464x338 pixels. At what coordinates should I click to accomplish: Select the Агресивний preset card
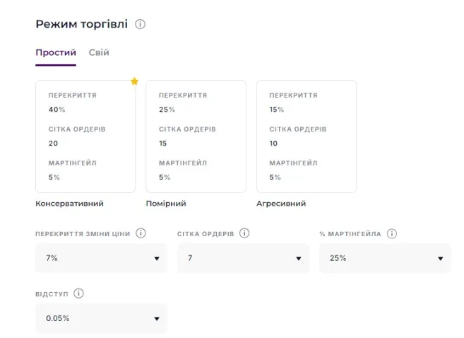click(x=306, y=136)
